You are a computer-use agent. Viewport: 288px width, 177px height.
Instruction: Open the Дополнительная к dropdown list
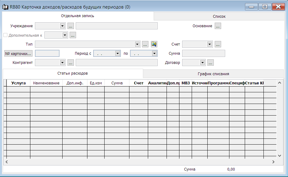click(65, 35)
